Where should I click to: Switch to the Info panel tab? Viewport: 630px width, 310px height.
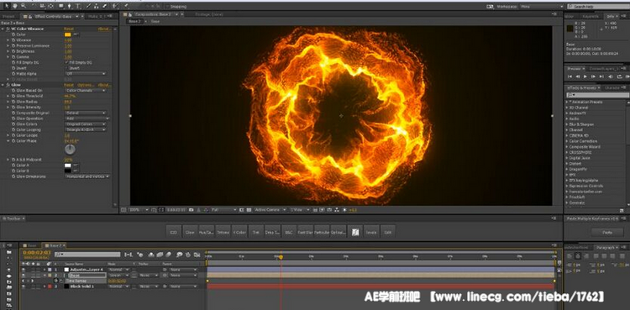coord(610,17)
